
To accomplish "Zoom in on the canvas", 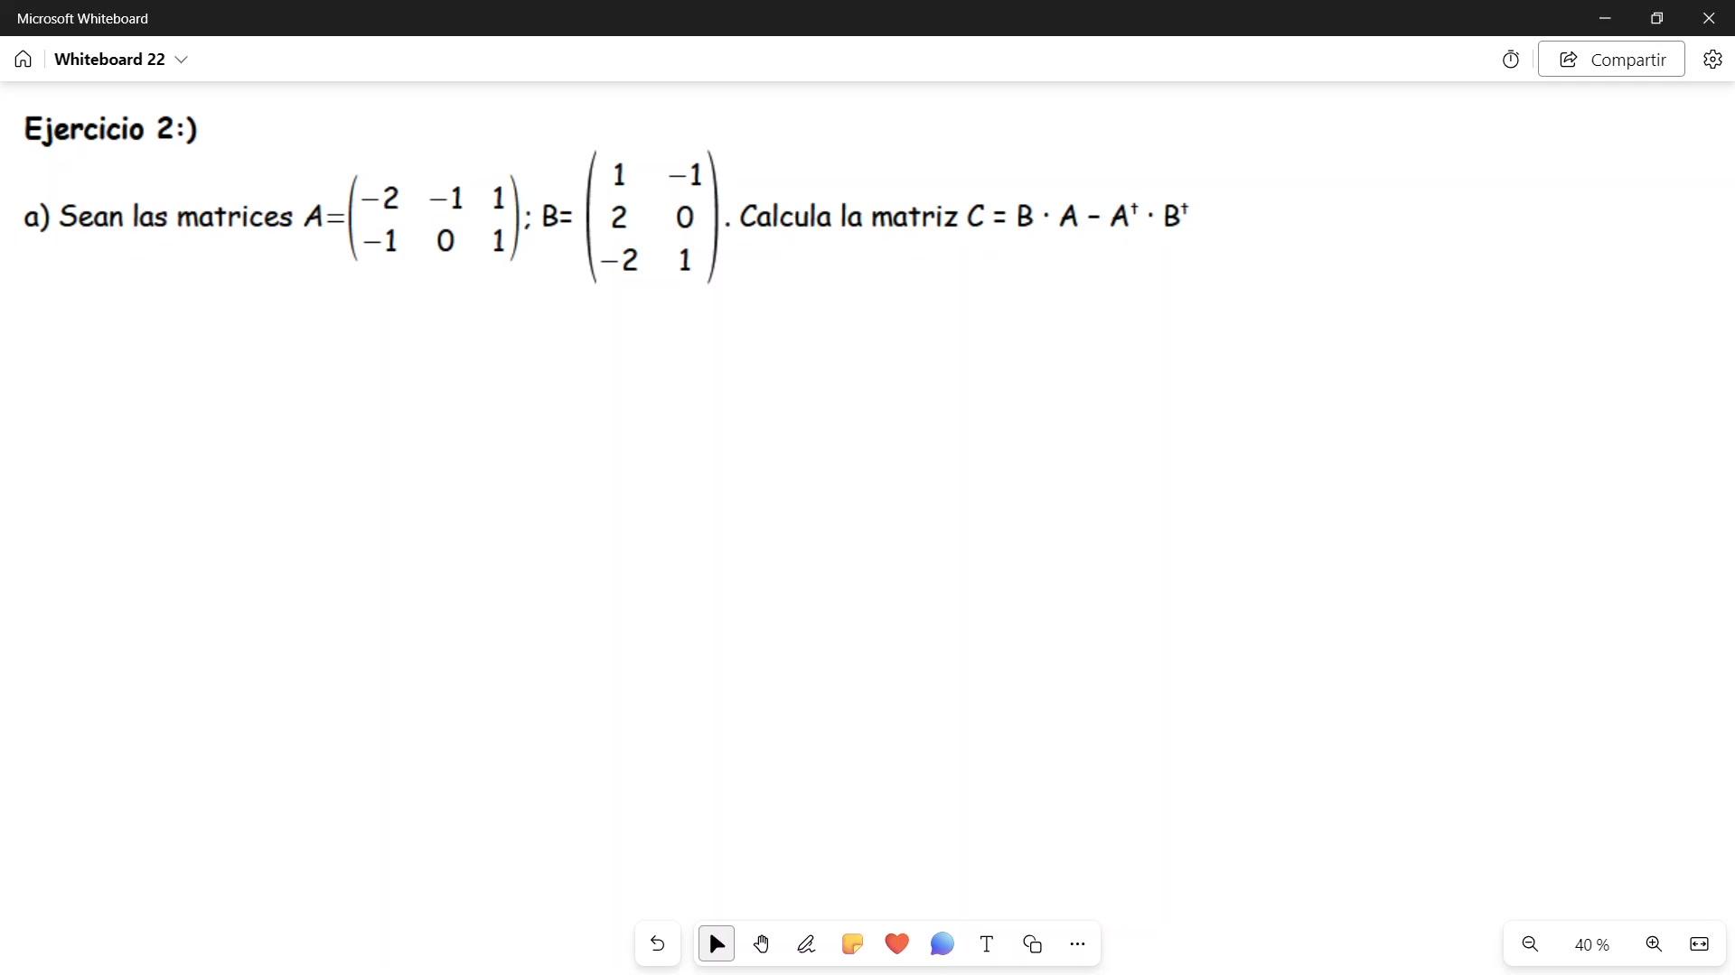I will click(1654, 944).
